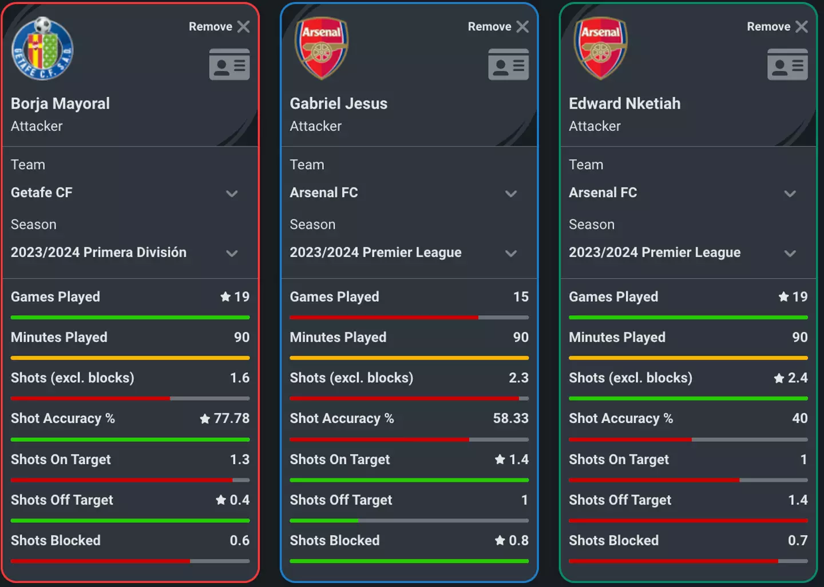Open Edward Nketiah's Premier League season dropdown
Viewport: 824px width, 587px height.
click(790, 253)
